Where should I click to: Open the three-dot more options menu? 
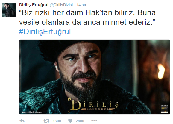[94, 121]
